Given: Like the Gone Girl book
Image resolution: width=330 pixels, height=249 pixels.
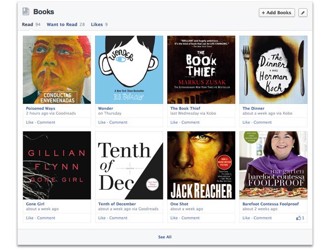Looking at the screenshot, I should (30, 218).
